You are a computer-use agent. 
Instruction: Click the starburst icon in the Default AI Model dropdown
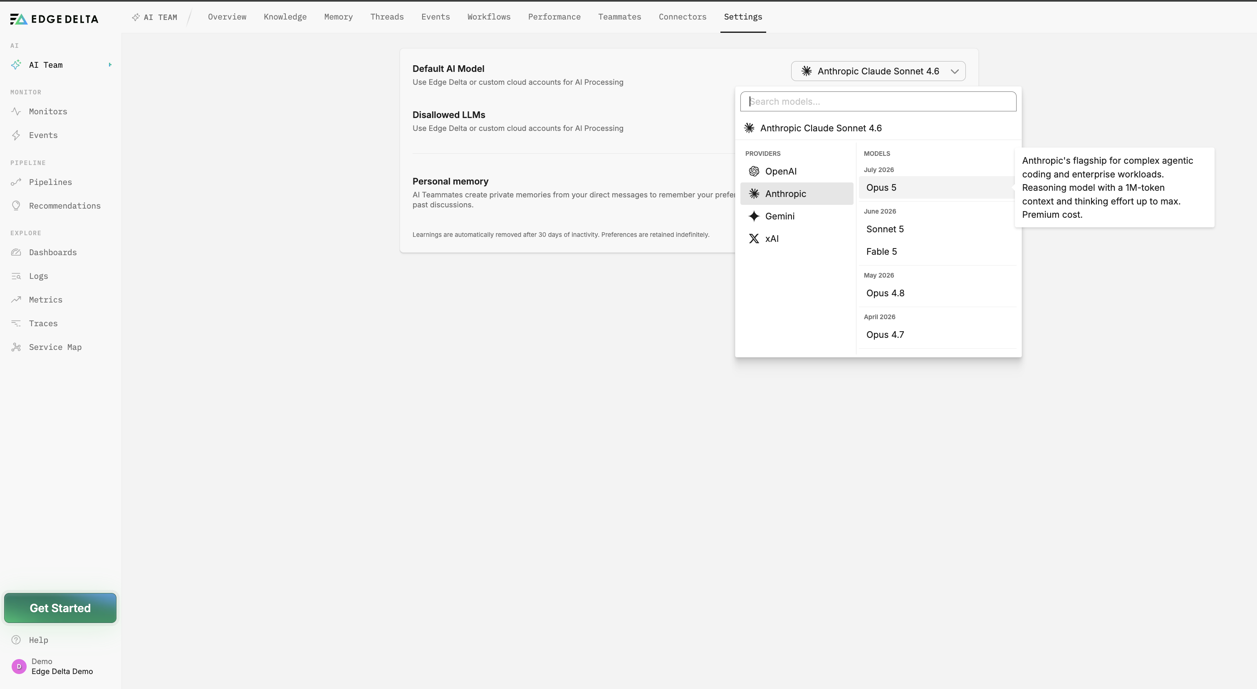[807, 71]
